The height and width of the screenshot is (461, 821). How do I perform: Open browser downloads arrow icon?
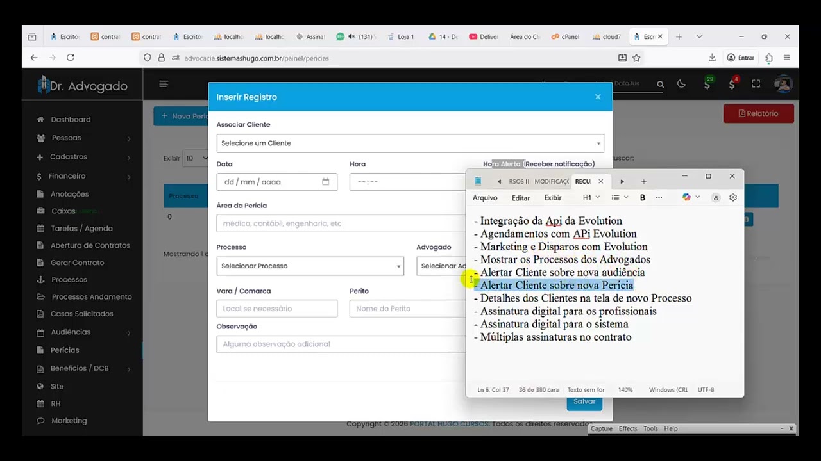[x=712, y=58]
